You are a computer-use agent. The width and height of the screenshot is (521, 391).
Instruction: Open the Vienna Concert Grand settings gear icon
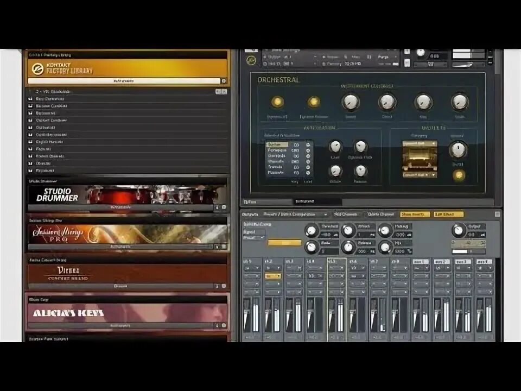click(x=224, y=286)
